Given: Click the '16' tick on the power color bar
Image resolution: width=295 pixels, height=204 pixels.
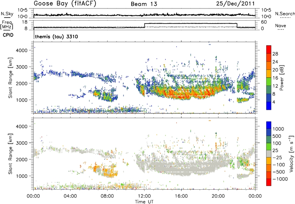Looking at the screenshot, I should click(x=275, y=78).
